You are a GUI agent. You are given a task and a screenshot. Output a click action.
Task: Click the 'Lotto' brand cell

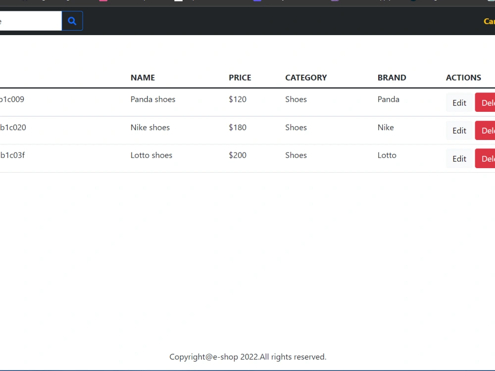tap(387, 155)
